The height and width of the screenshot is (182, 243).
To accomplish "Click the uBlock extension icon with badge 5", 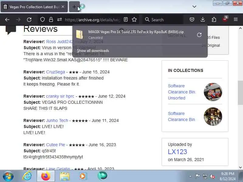I will click(225, 19).
